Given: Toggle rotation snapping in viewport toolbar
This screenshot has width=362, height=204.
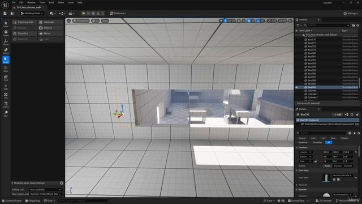Looking at the screenshot, I should [x=258, y=20].
